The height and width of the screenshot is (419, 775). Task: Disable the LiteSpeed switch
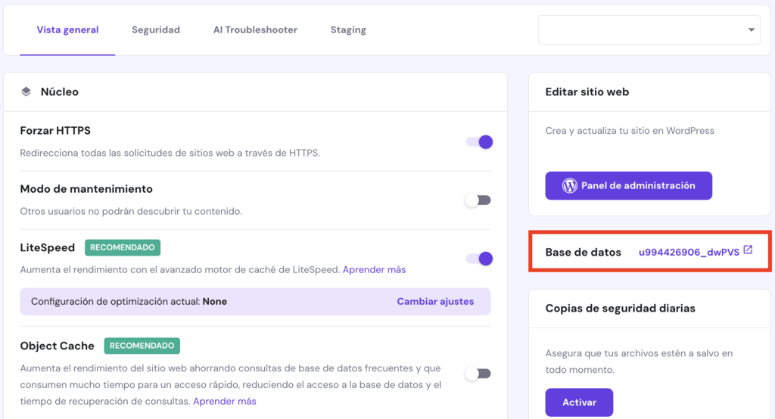tap(479, 259)
